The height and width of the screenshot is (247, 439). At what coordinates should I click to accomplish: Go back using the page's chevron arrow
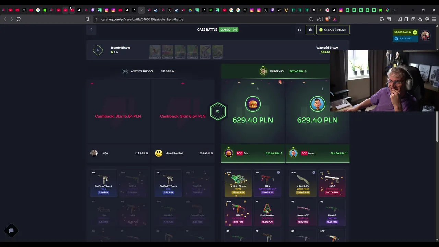(x=91, y=30)
